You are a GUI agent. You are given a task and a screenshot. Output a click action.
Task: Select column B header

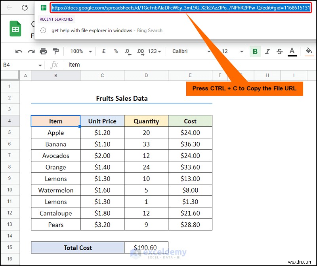coord(55,76)
